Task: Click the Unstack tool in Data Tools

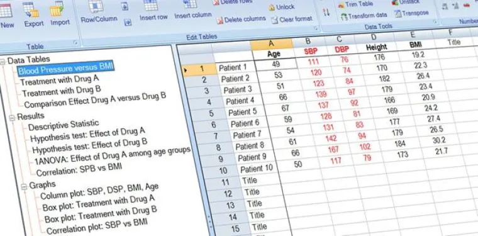Action: coord(406,2)
